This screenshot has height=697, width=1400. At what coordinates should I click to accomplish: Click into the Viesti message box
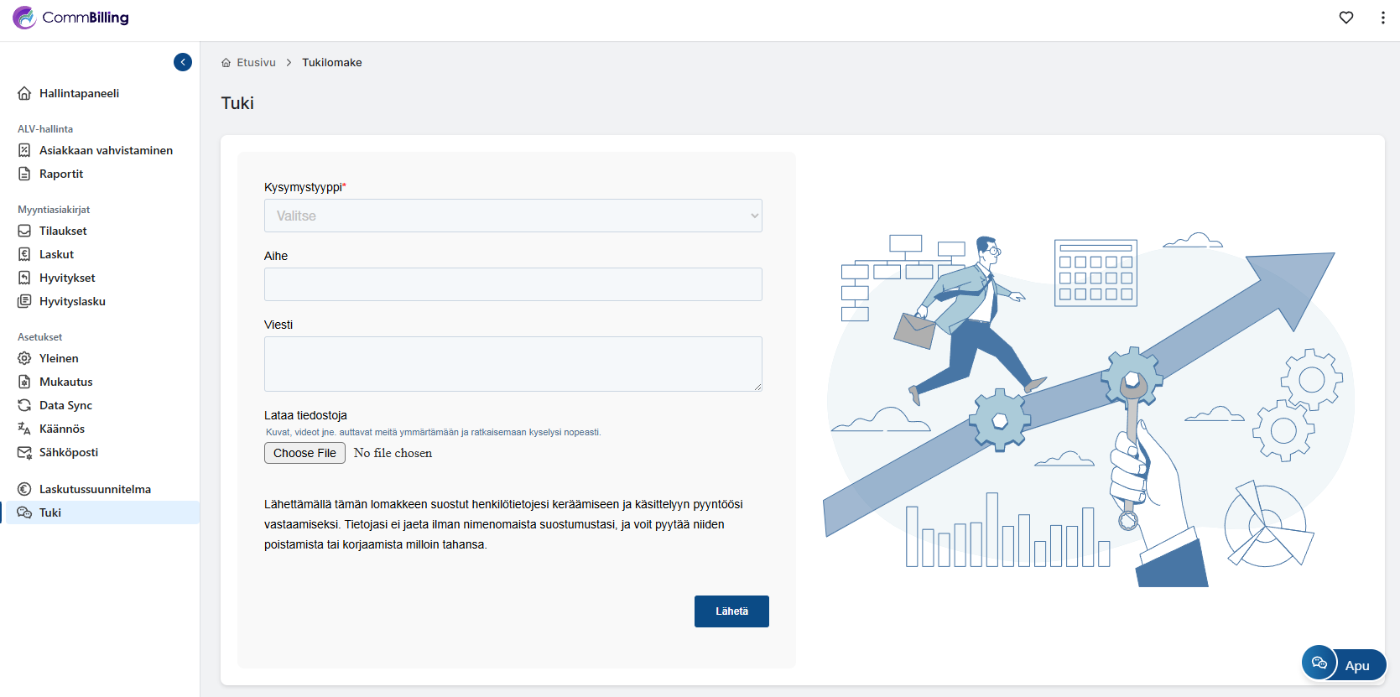point(513,364)
